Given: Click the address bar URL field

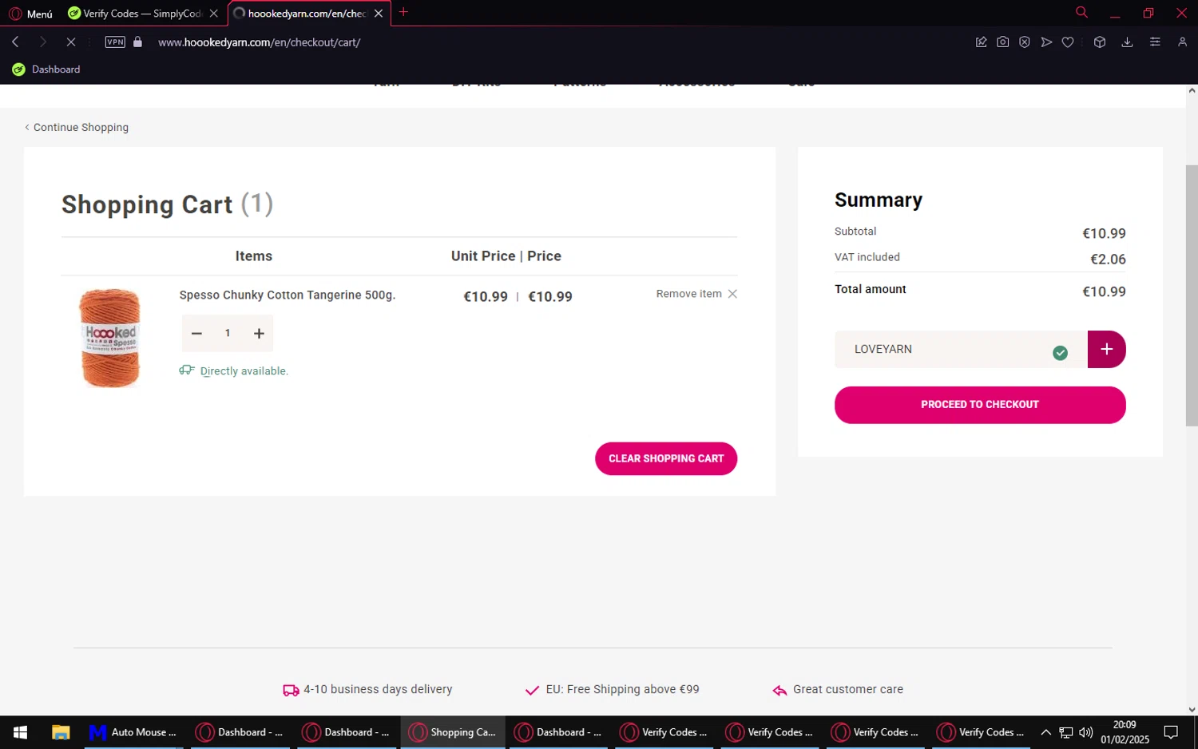Looking at the screenshot, I should click(x=260, y=42).
